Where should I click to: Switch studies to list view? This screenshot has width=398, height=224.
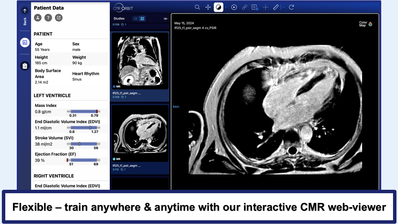pyautogui.click(x=136, y=19)
